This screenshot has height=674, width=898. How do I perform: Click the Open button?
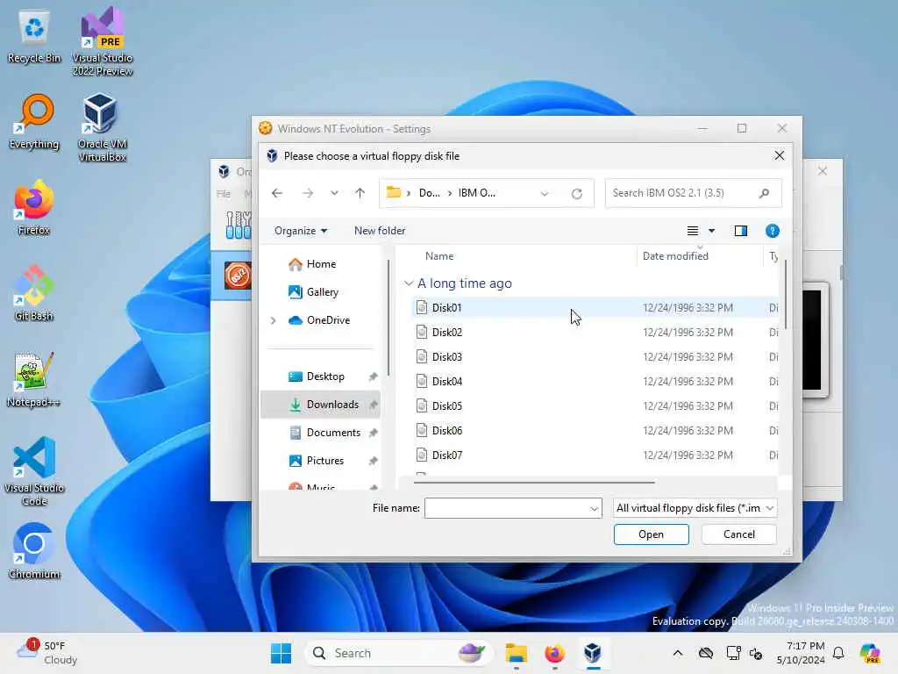tap(652, 534)
